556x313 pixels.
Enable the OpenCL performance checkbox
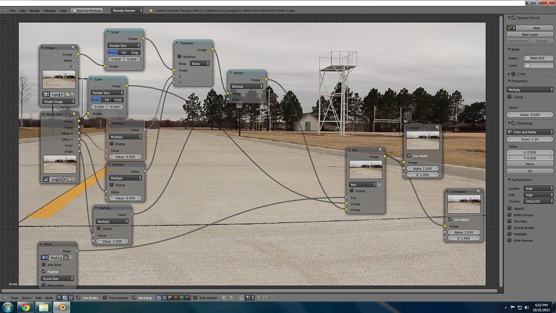(x=509, y=209)
